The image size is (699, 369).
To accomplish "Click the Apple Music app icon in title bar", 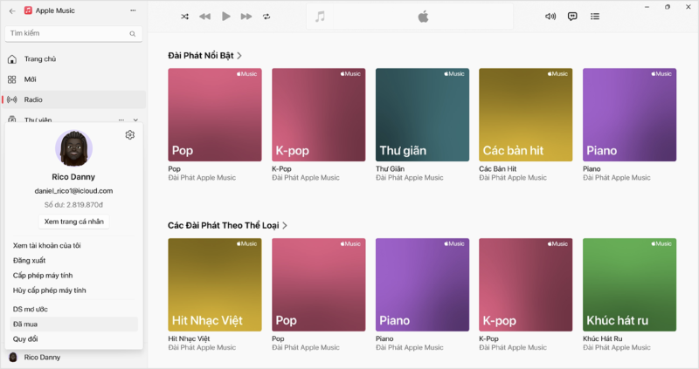I will [28, 10].
